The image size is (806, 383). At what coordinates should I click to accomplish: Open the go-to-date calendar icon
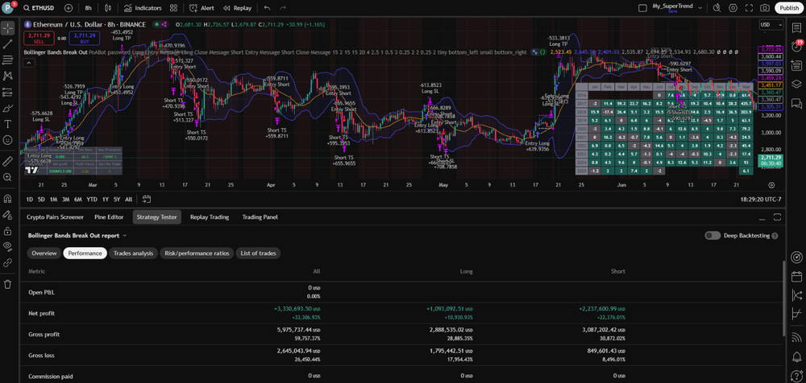[x=147, y=200]
